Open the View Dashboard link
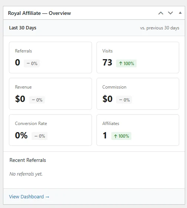187x208 pixels. click(29, 196)
